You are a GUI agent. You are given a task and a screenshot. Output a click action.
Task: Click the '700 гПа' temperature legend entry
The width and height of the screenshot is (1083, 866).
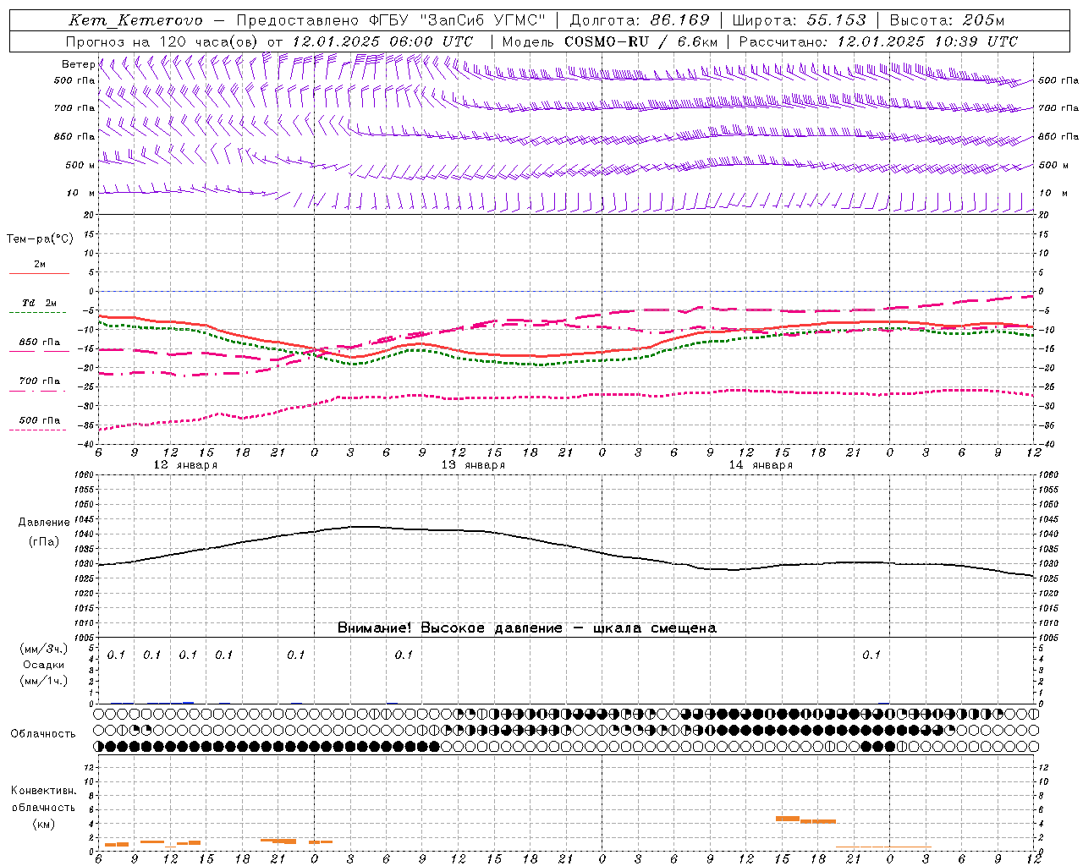40,381
